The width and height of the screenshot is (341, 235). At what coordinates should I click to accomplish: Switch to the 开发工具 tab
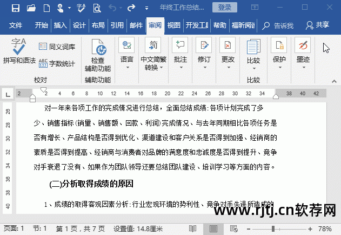point(197,25)
